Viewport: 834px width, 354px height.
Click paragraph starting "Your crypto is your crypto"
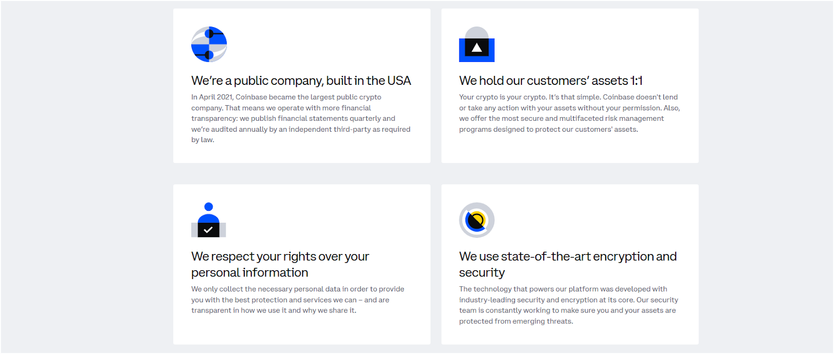point(569,113)
